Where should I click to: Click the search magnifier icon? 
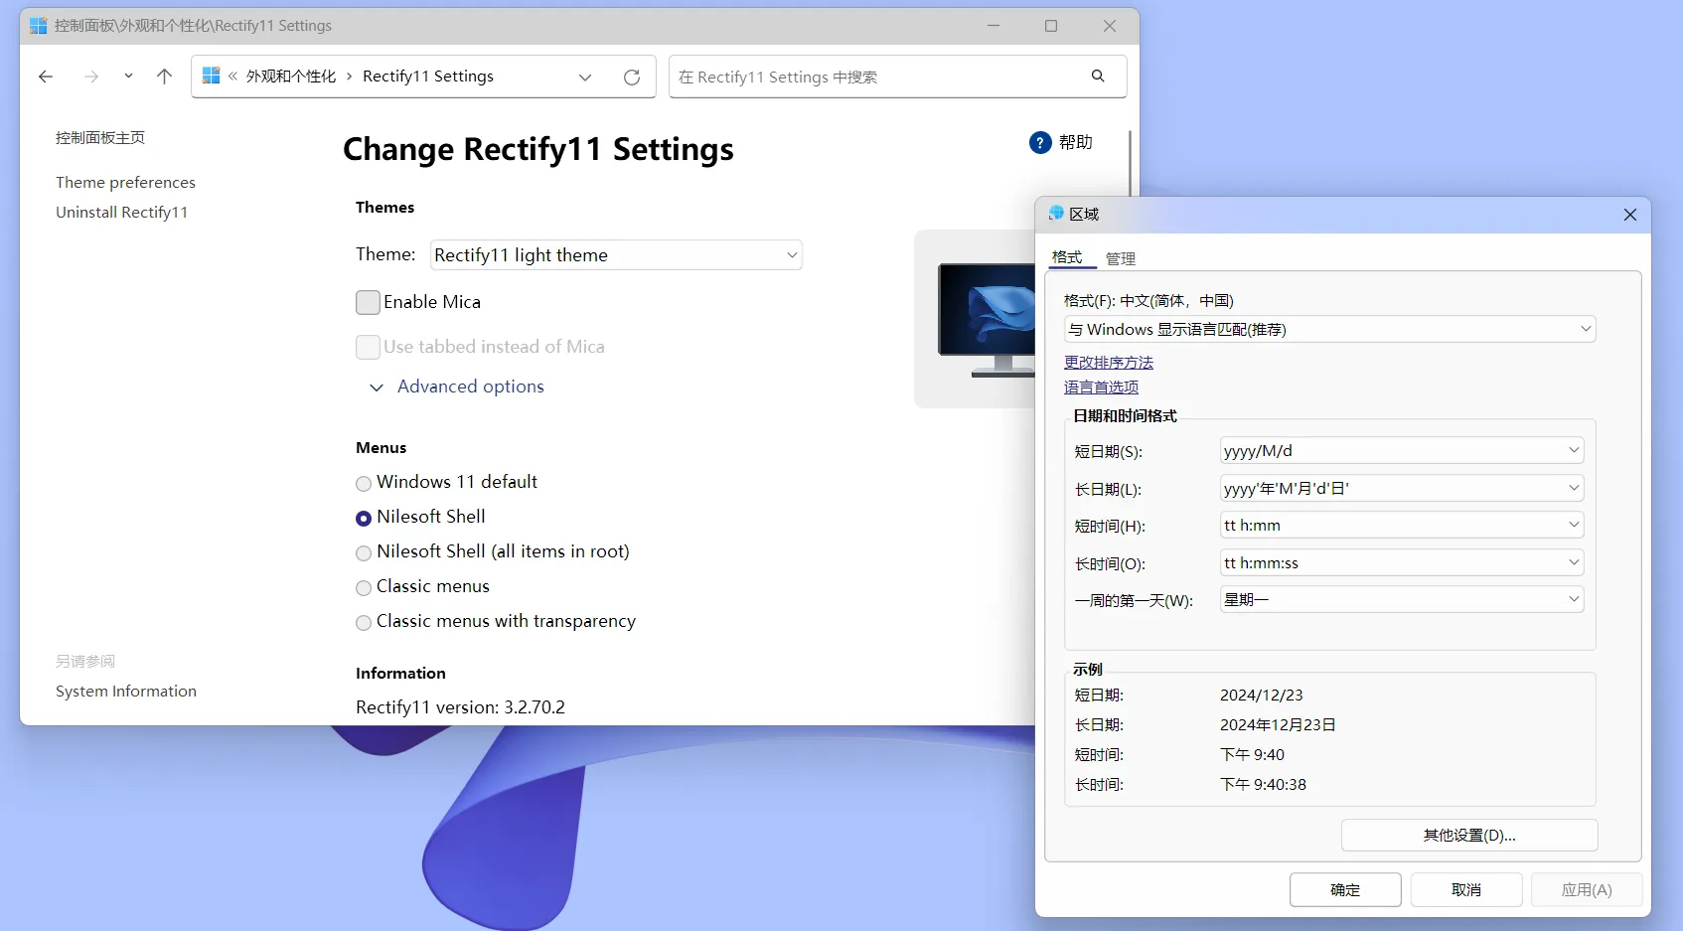[x=1098, y=77]
